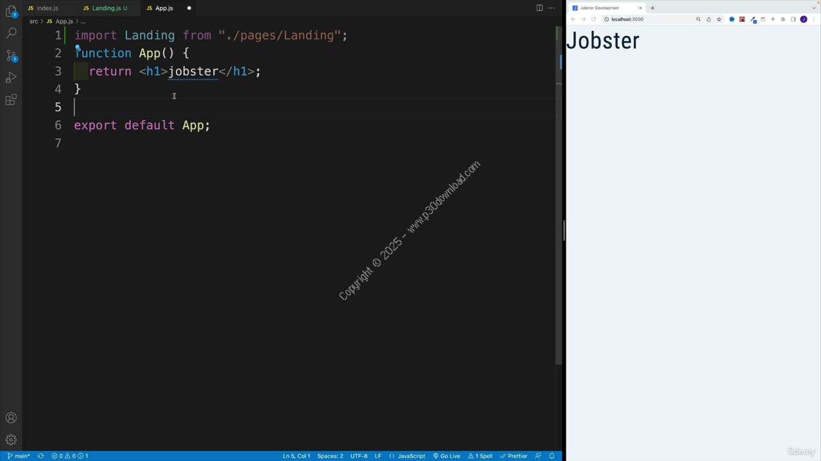Open the Manage settings gear

(11, 440)
